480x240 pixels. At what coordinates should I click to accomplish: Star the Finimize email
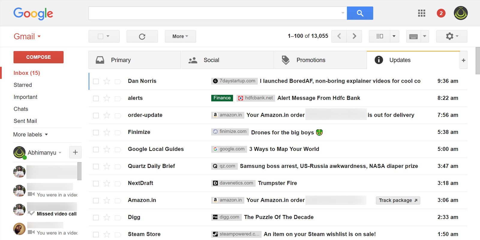pos(107,132)
